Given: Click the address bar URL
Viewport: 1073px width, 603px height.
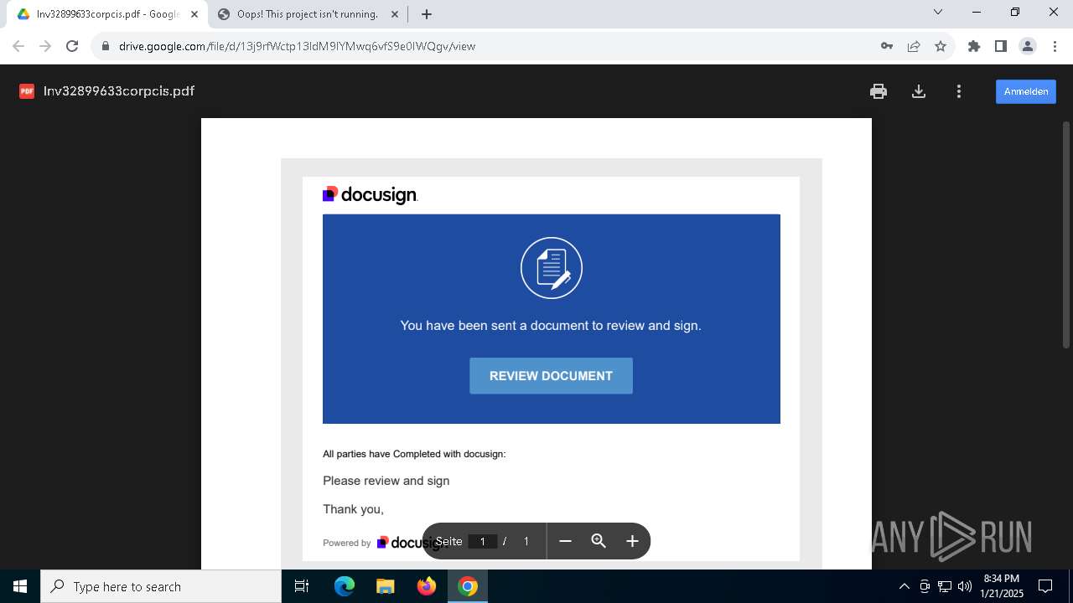Looking at the screenshot, I should (297, 46).
